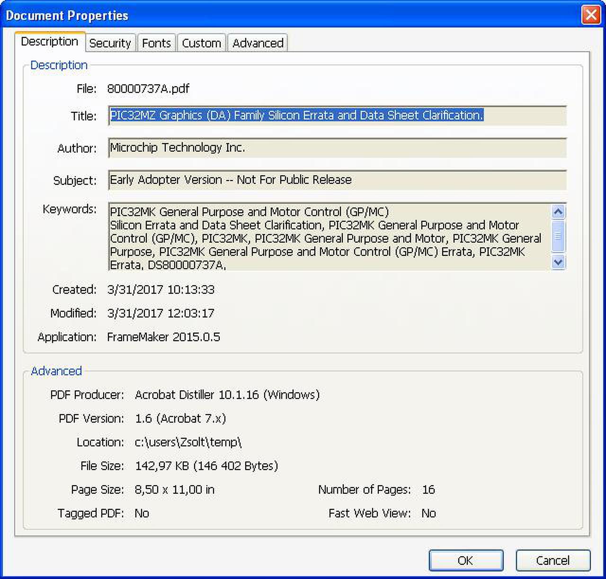
Task: Click the Cancel button
Action: (553, 561)
